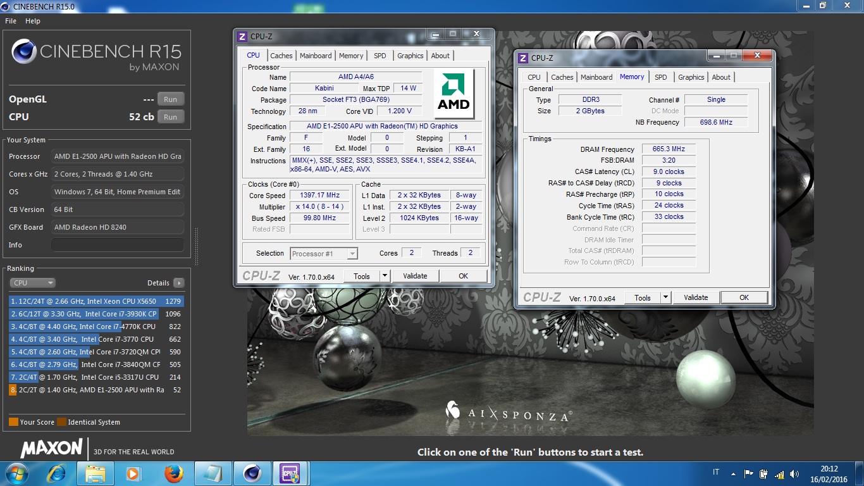This screenshot has width=864, height=486.
Task: Click Validate in the Memory window
Action: click(x=696, y=297)
